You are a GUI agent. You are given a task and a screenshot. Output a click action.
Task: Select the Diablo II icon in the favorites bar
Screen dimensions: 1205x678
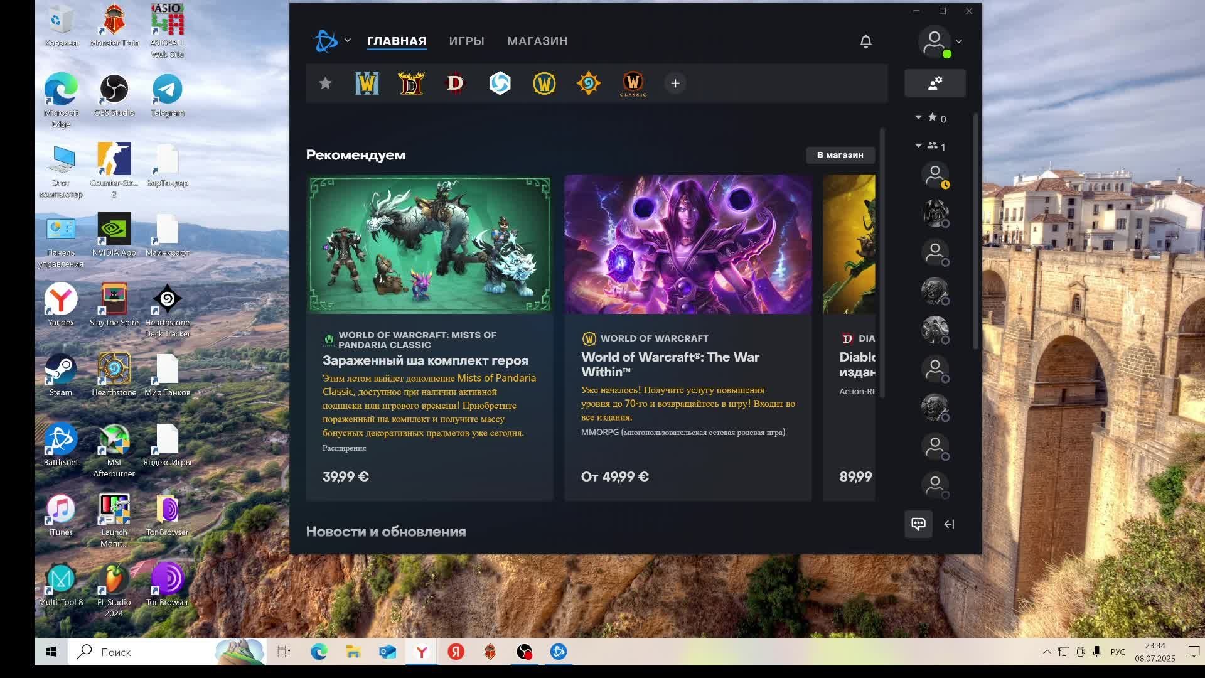pyautogui.click(x=412, y=83)
